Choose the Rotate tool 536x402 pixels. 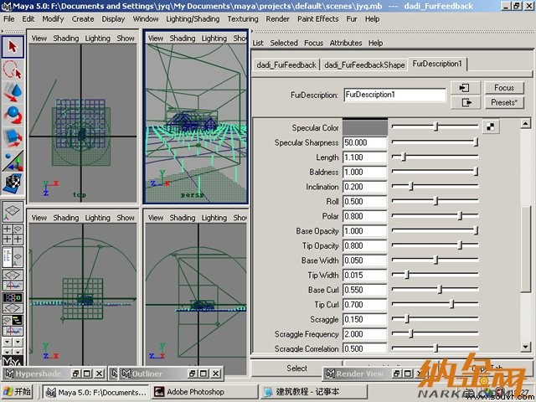13,116
